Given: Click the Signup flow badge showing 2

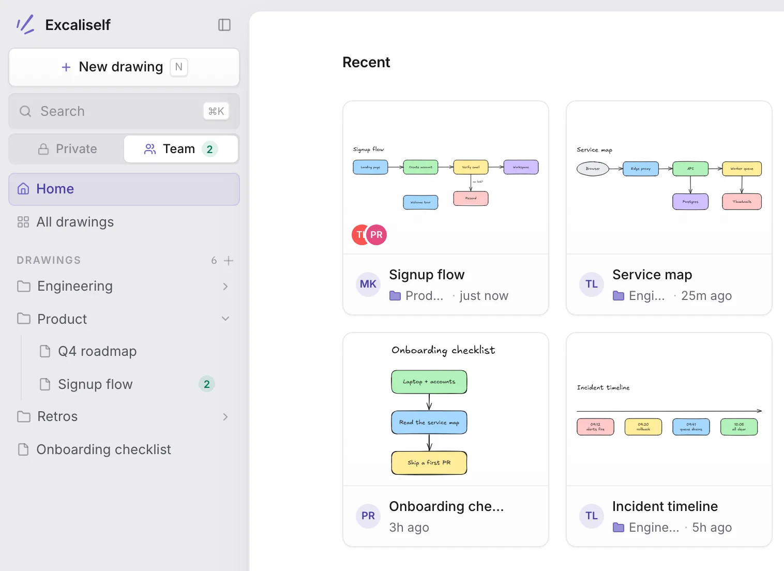Looking at the screenshot, I should tap(207, 384).
